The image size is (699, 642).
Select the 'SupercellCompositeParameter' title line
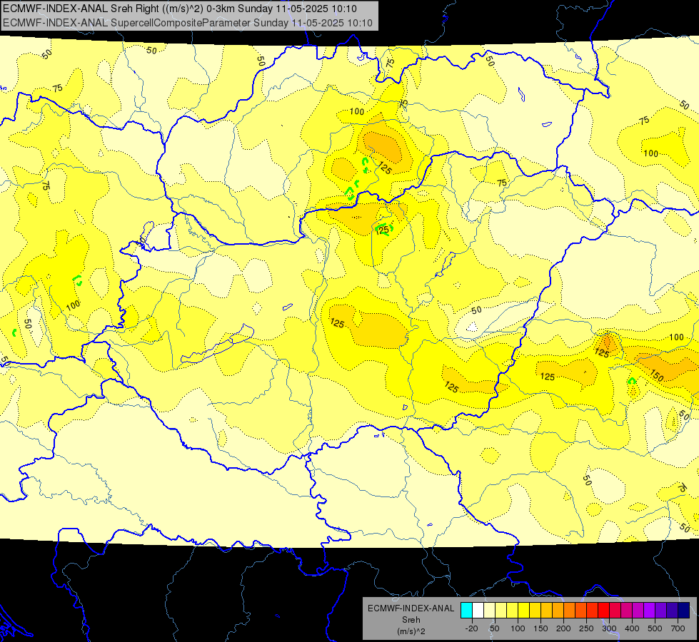point(188,23)
